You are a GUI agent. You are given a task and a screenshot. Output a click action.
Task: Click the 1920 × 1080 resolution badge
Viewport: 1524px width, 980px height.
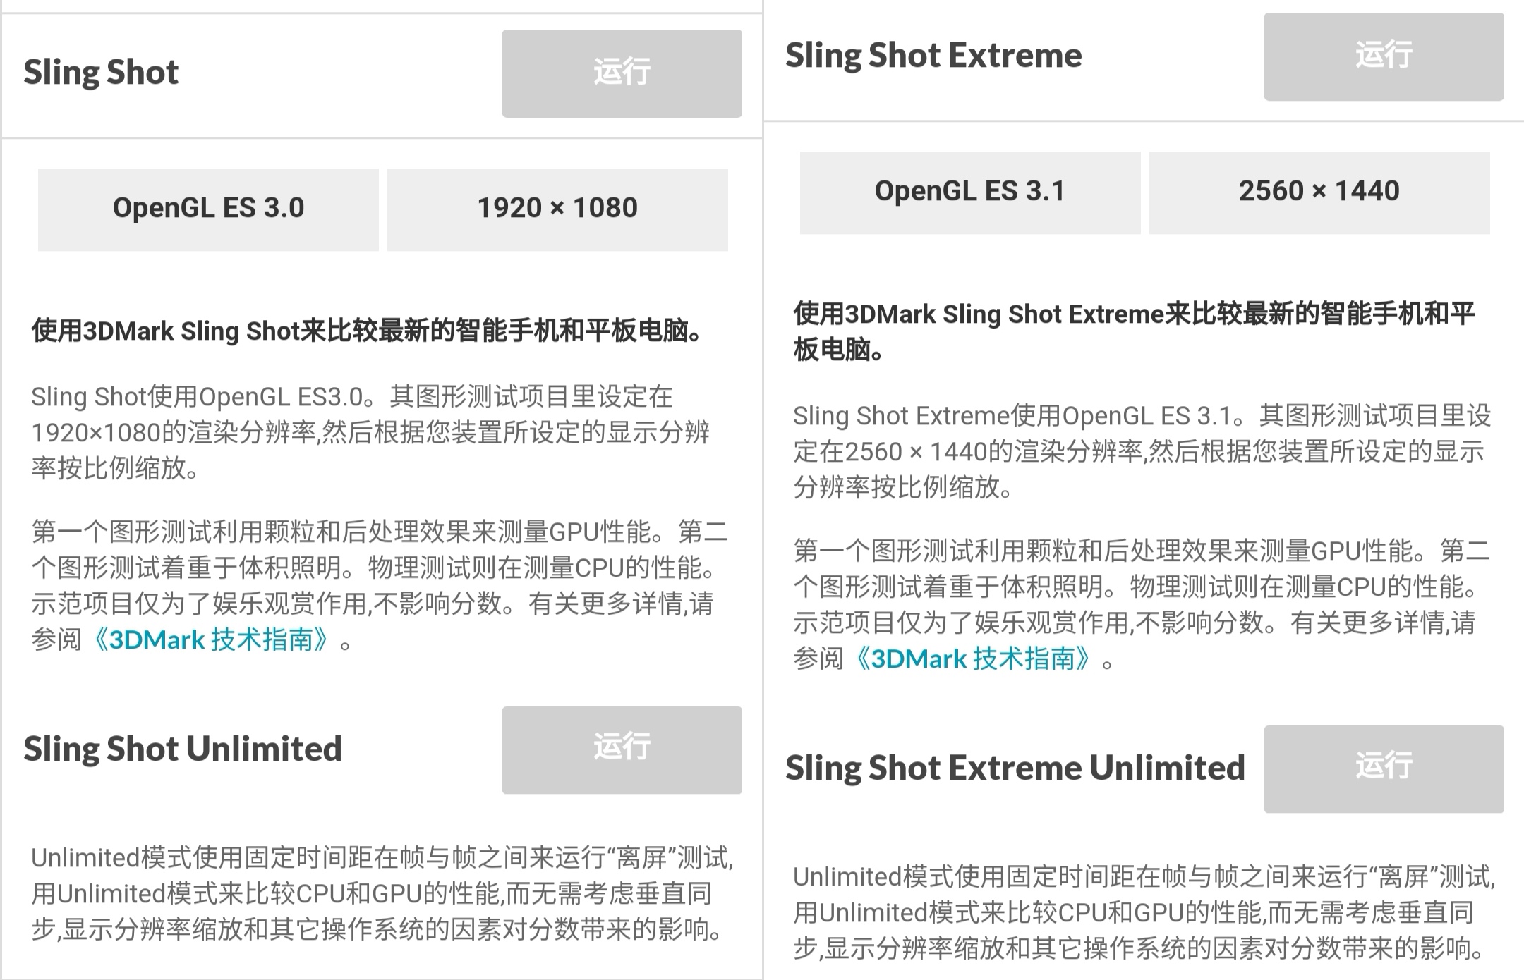coord(557,208)
